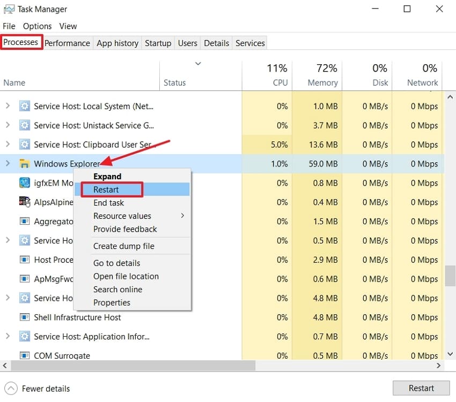The image size is (456, 402).
Task: Click the Host Process icon
Action: click(x=23, y=260)
